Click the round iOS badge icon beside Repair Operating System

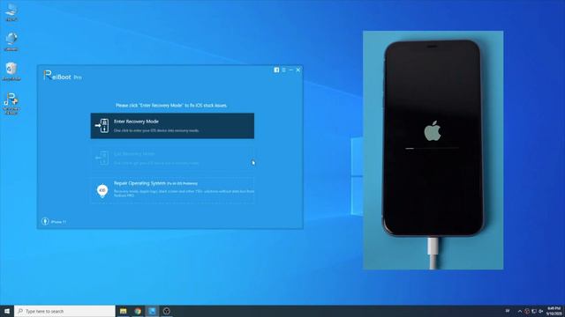click(x=102, y=190)
